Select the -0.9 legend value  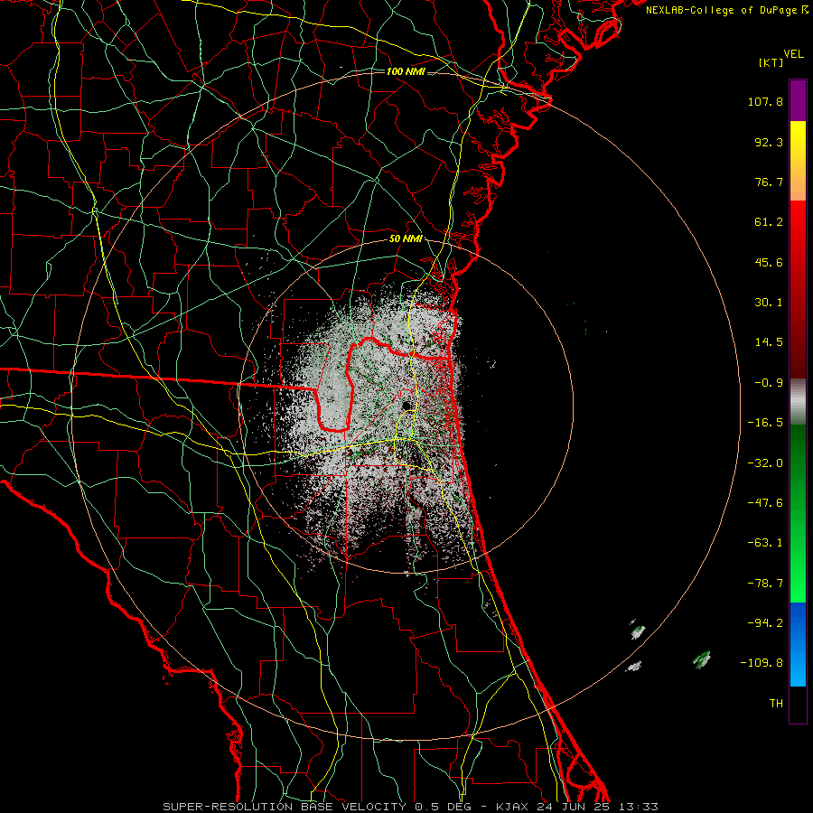[x=769, y=383]
